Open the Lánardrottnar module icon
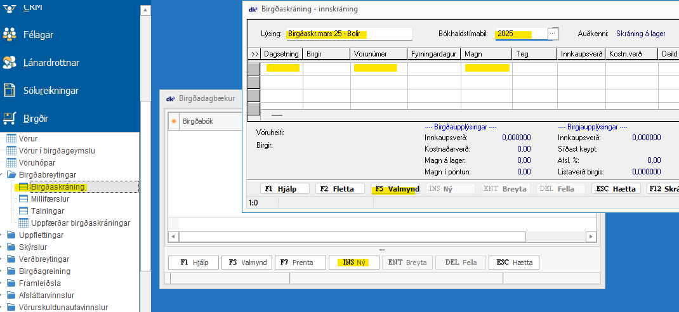Image resolution: width=679 pixels, height=312 pixels. pos(10,63)
